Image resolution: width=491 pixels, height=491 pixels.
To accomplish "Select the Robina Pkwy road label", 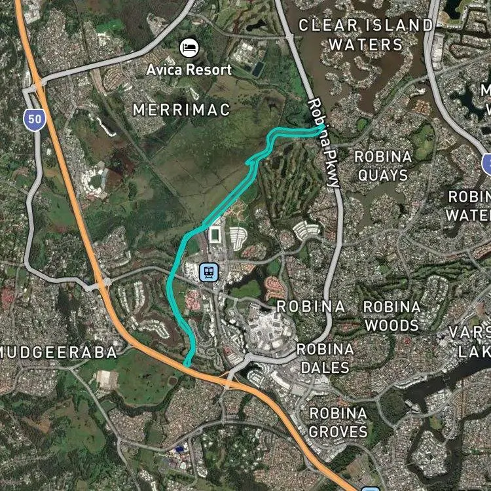I will [324, 143].
